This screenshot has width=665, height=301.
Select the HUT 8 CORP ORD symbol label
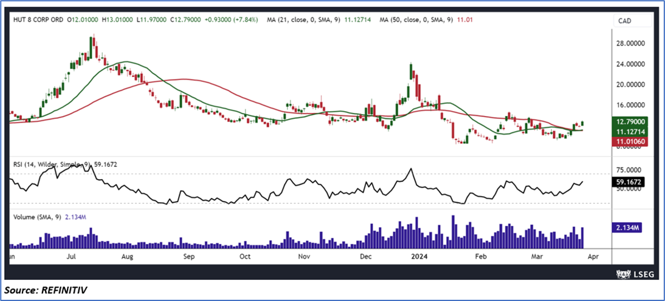pyautogui.click(x=37, y=19)
